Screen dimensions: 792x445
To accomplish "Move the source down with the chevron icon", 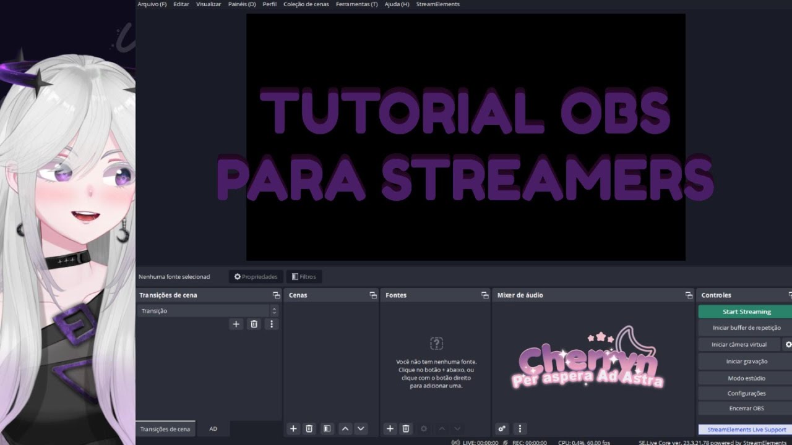I will click(x=457, y=428).
